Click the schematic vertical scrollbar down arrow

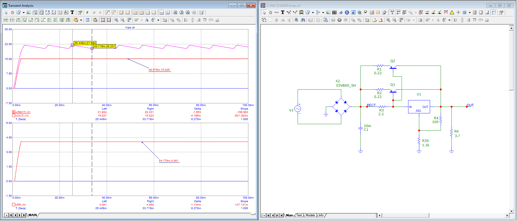[x=511, y=211]
